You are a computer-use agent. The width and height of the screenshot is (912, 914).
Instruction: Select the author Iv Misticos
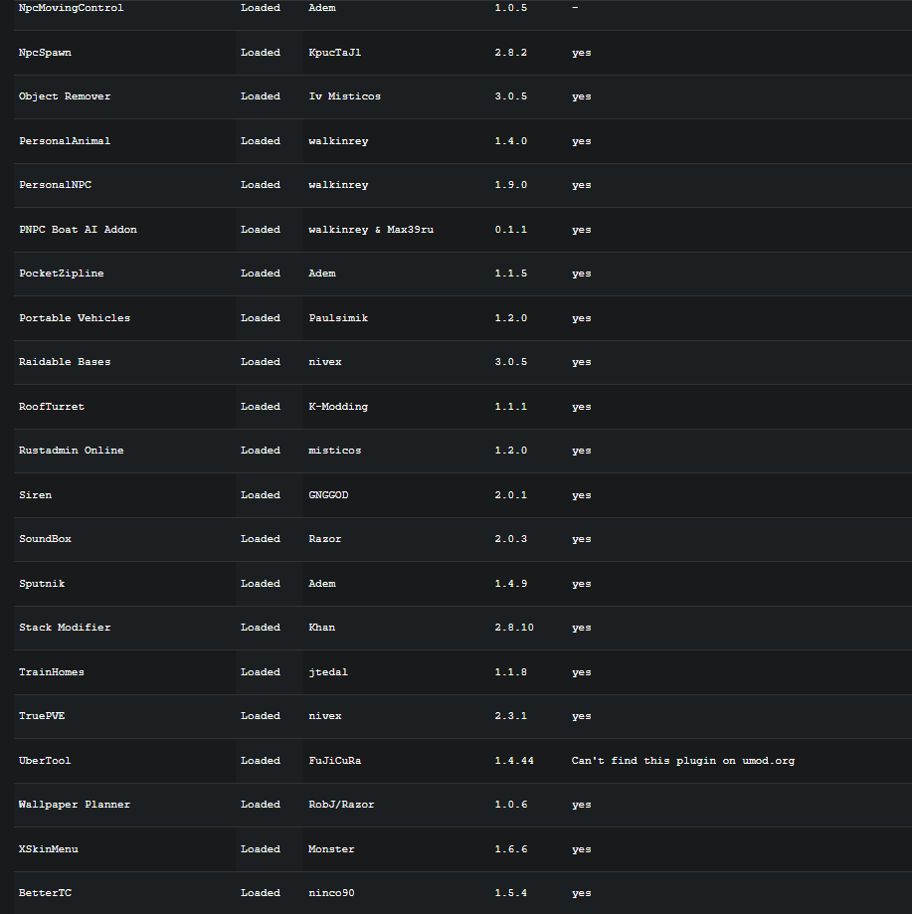point(345,96)
